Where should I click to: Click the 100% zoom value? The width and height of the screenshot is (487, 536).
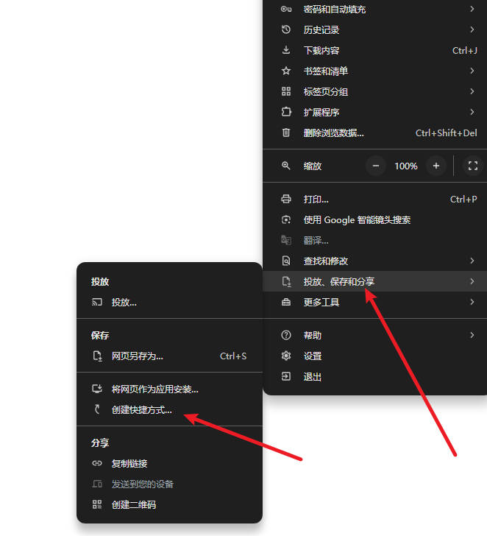pos(406,166)
